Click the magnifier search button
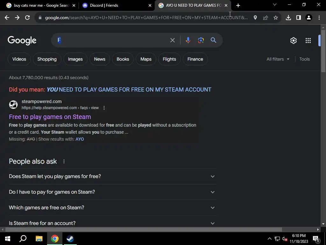Image resolution: width=326 pixels, height=245 pixels. tap(213, 40)
